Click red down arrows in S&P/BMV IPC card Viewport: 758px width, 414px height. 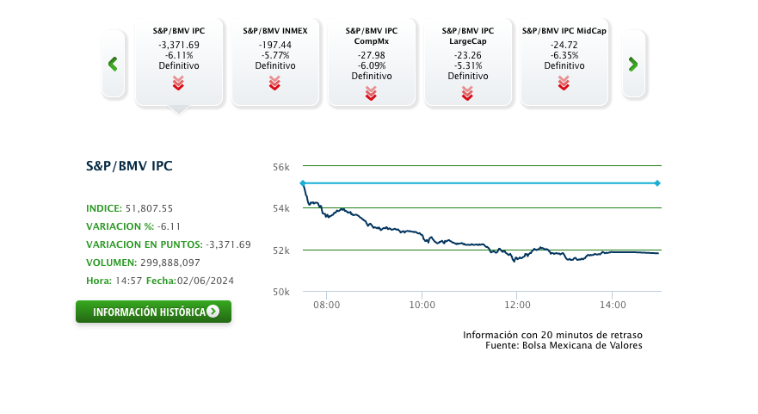point(178,83)
